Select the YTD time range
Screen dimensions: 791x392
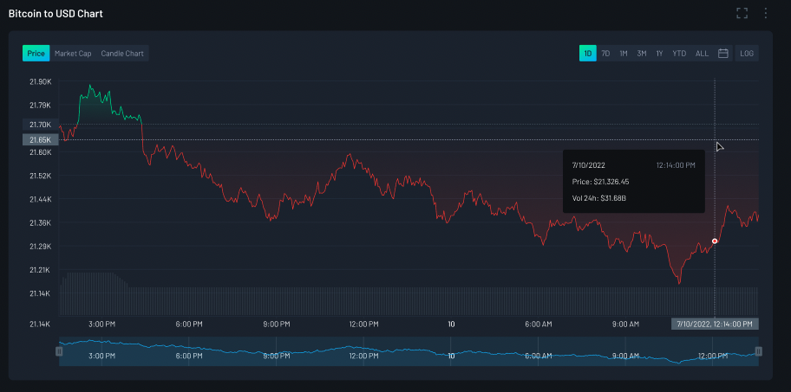679,54
